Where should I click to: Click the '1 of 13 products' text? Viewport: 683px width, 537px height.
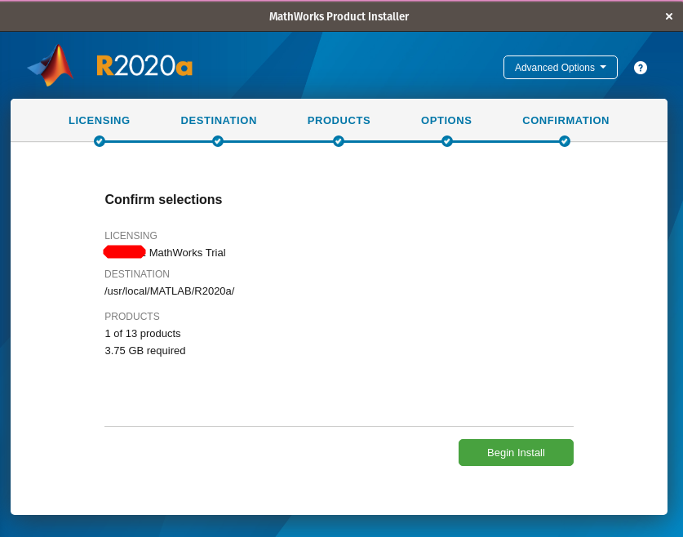click(143, 334)
